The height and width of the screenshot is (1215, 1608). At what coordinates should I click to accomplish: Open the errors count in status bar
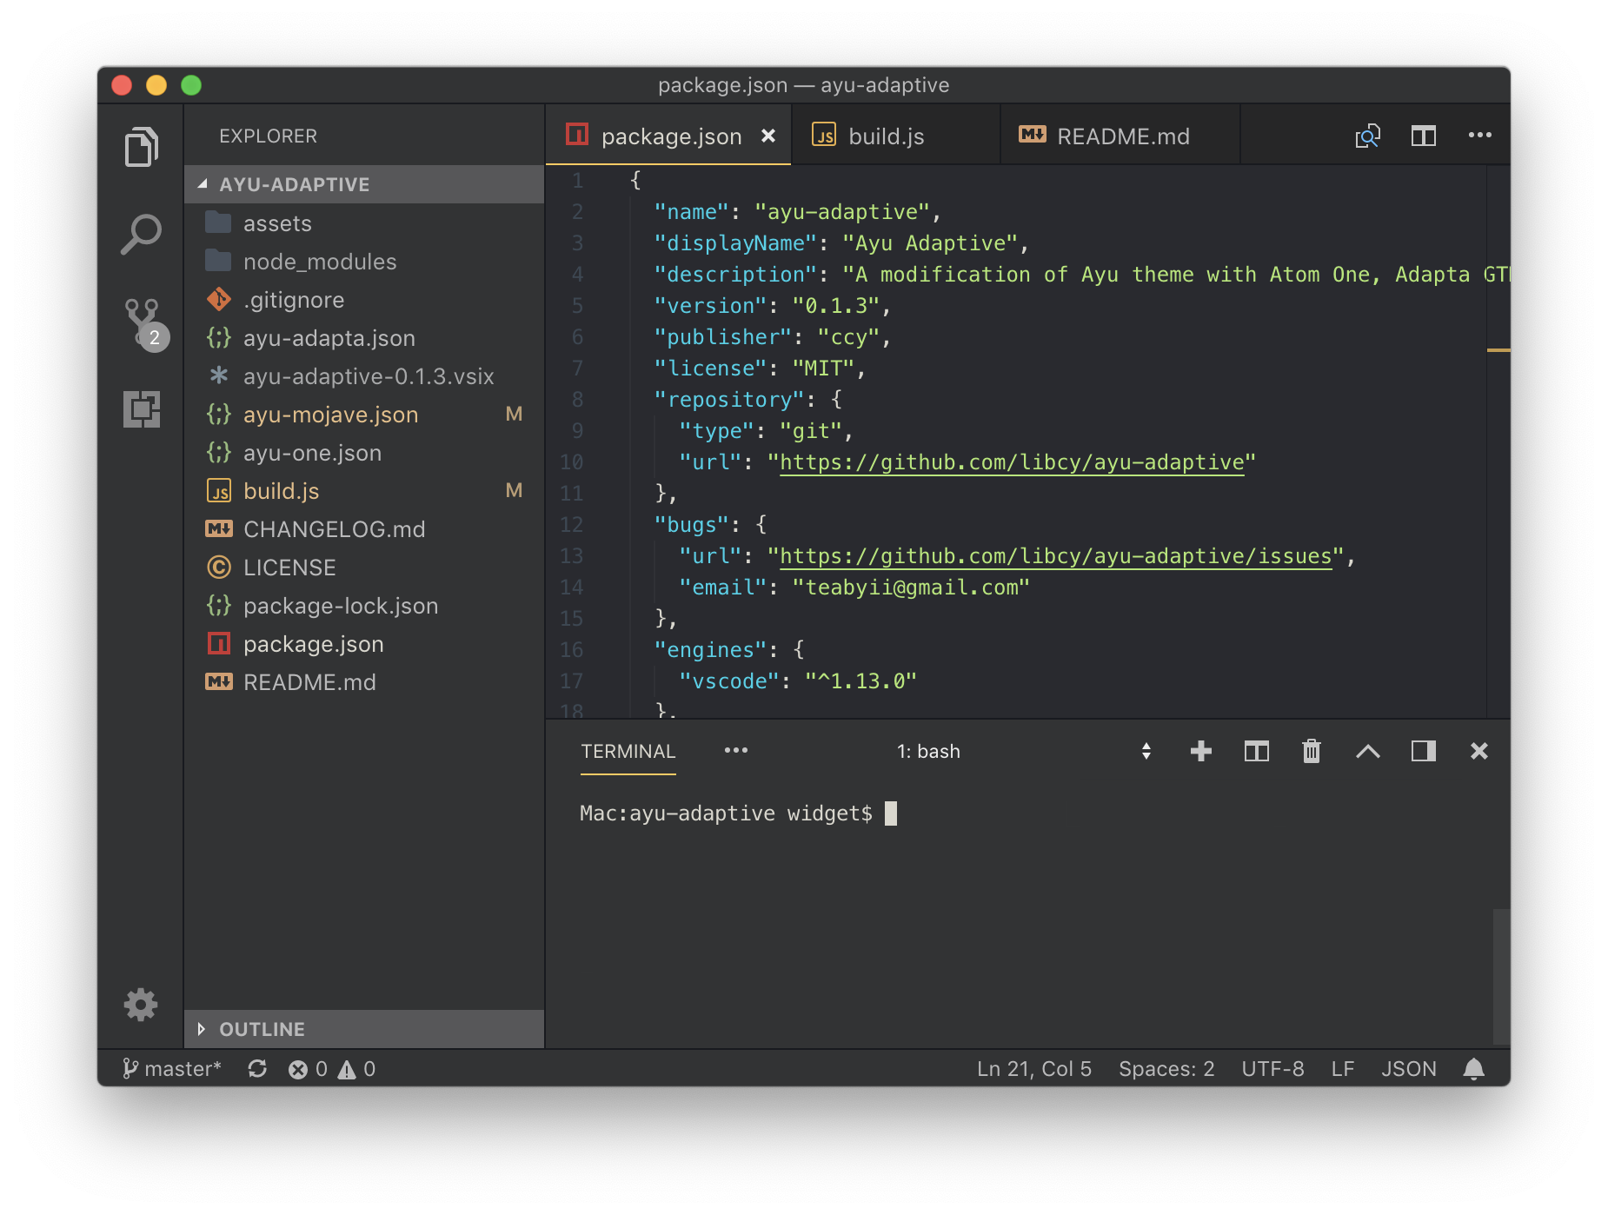[308, 1069]
